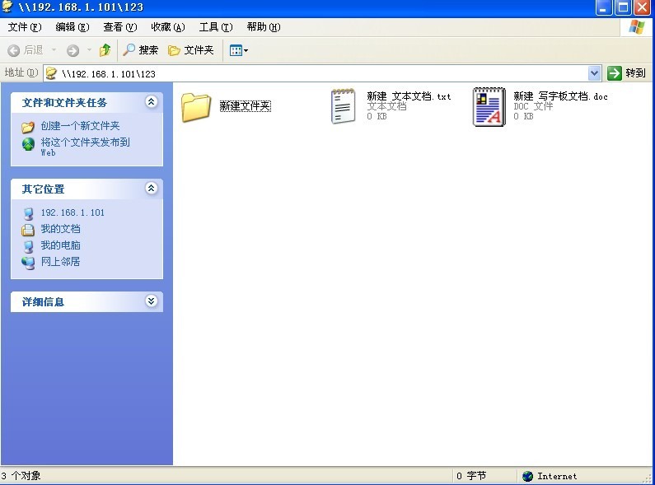
Task: Select the 新建文件夹 name label
Action: (246, 106)
